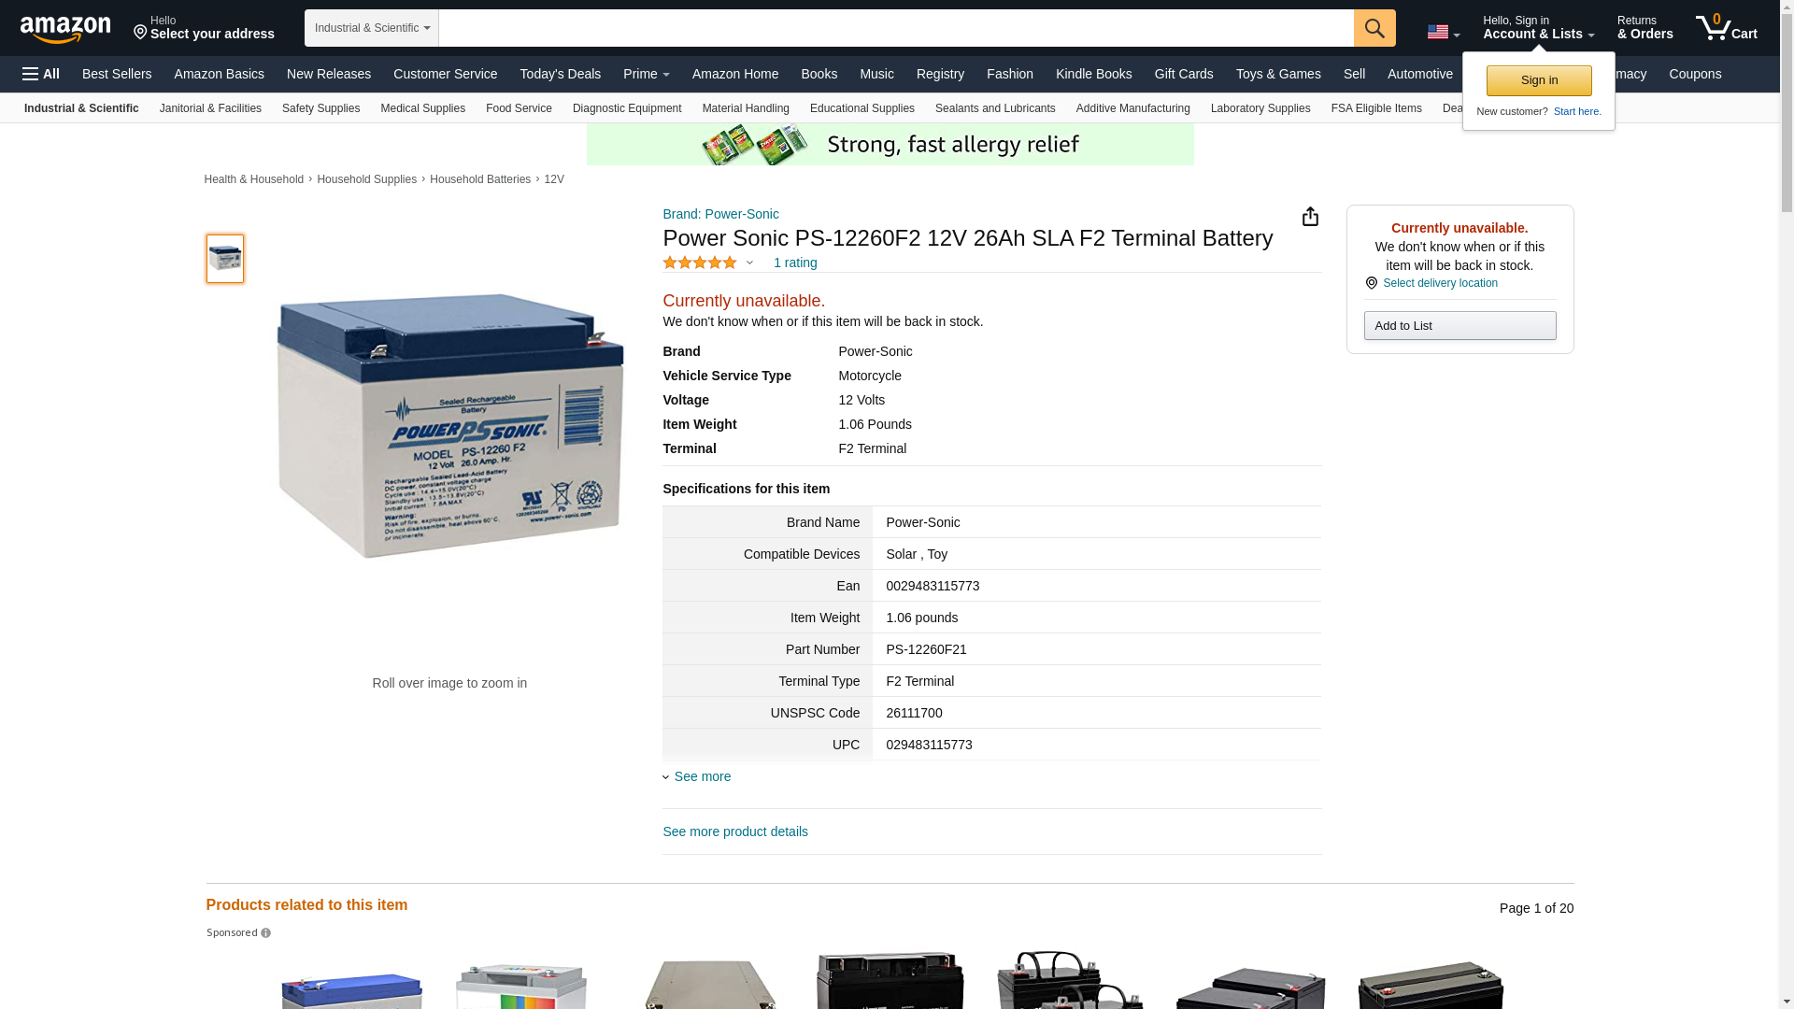Click the yellow Sign in button
This screenshot has width=1794, height=1009.
pos(1539,80)
